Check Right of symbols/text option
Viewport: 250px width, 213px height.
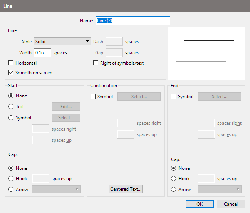(96, 63)
